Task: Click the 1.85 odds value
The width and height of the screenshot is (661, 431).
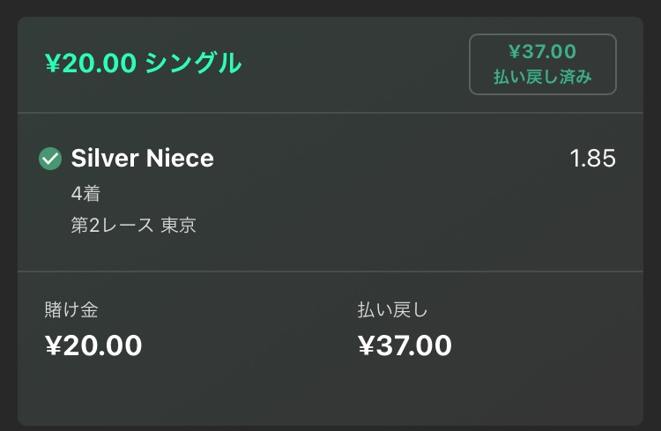Action: click(592, 159)
